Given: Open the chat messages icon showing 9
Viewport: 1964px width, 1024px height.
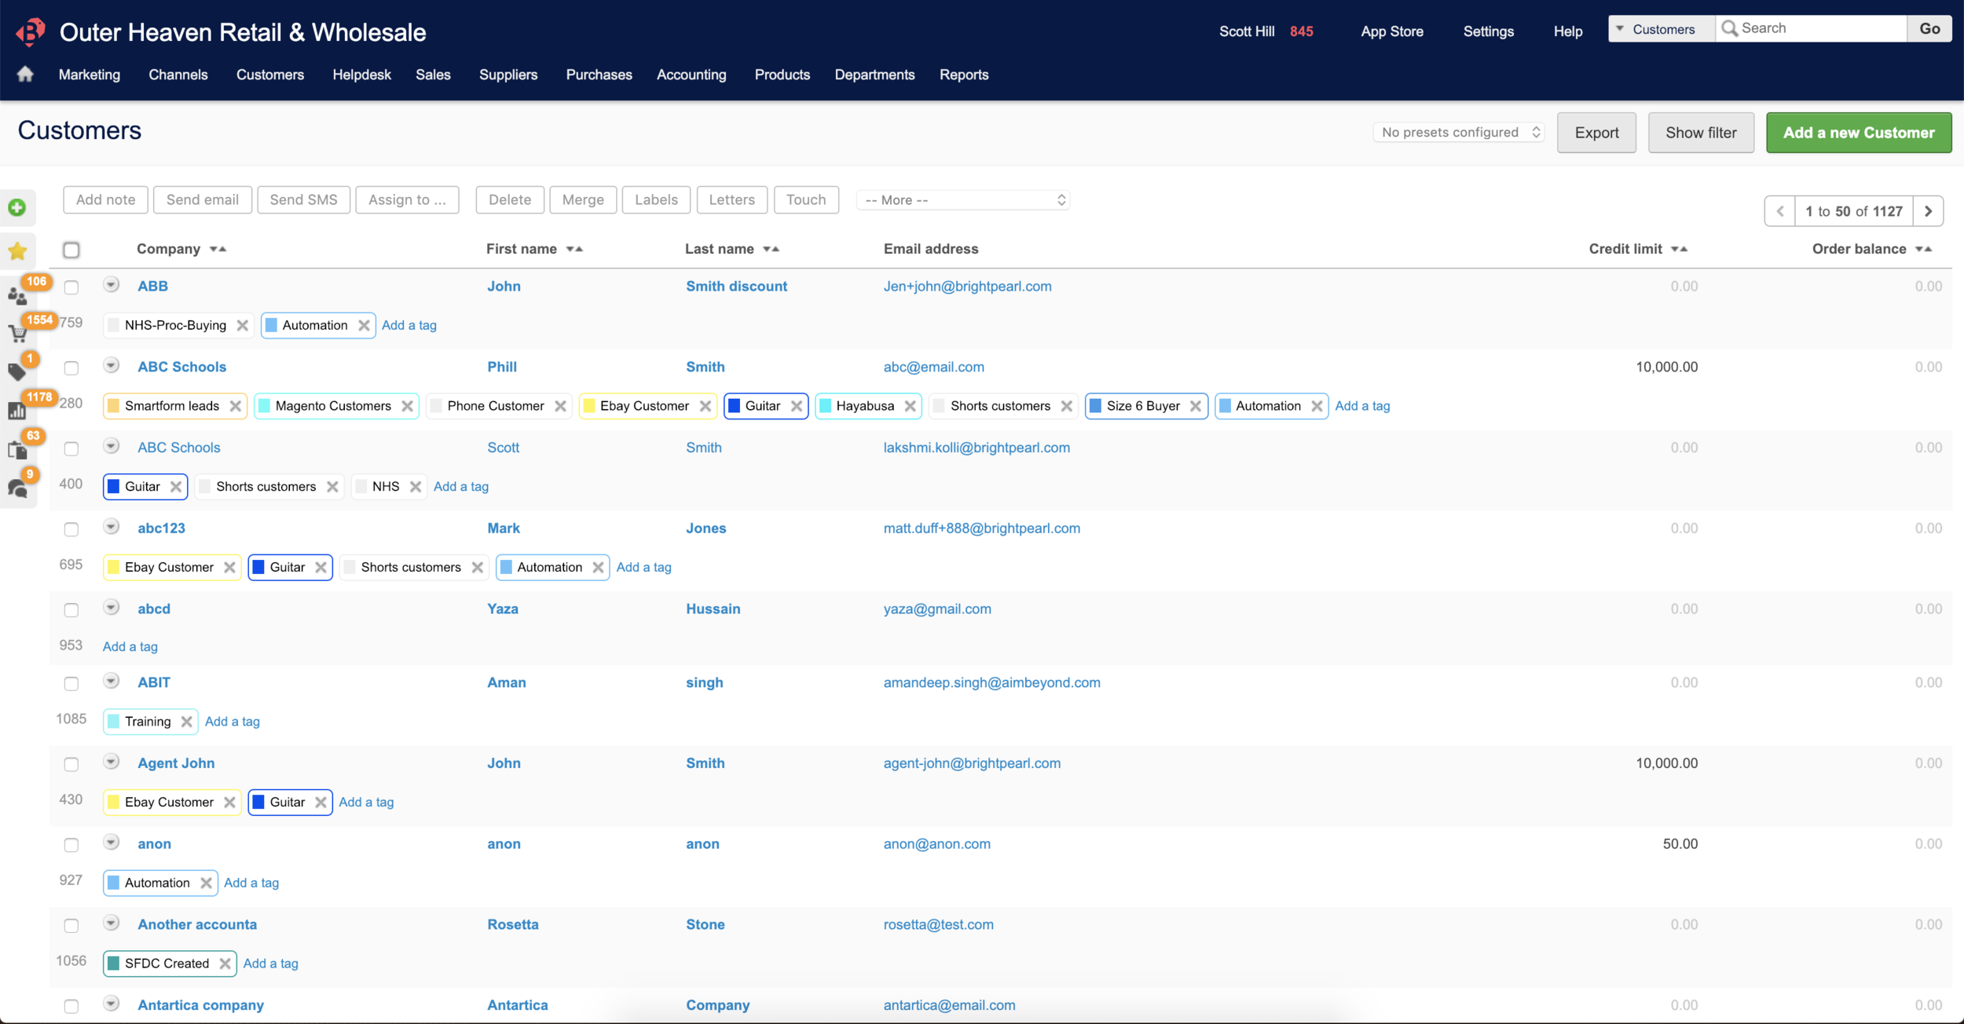Looking at the screenshot, I should click(17, 488).
